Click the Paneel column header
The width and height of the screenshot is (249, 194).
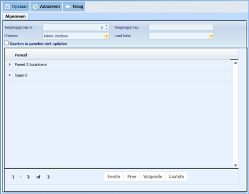121,55
